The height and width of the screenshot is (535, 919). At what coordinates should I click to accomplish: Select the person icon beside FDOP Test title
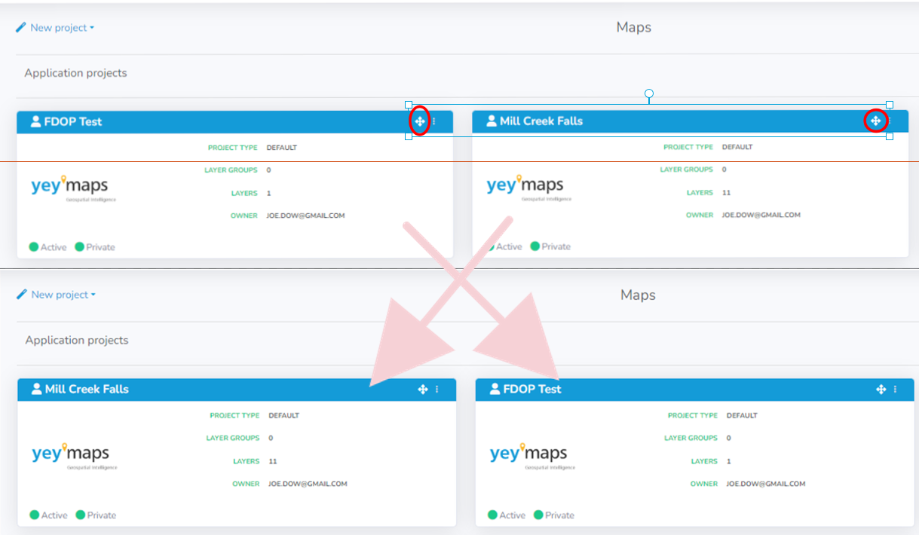[35, 121]
